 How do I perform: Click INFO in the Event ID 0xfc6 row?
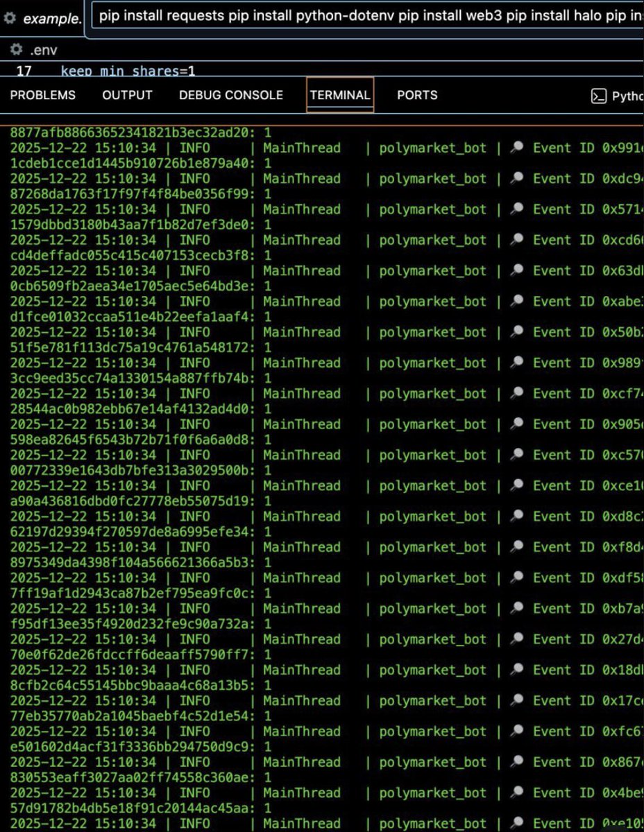(x=194, y=731)
